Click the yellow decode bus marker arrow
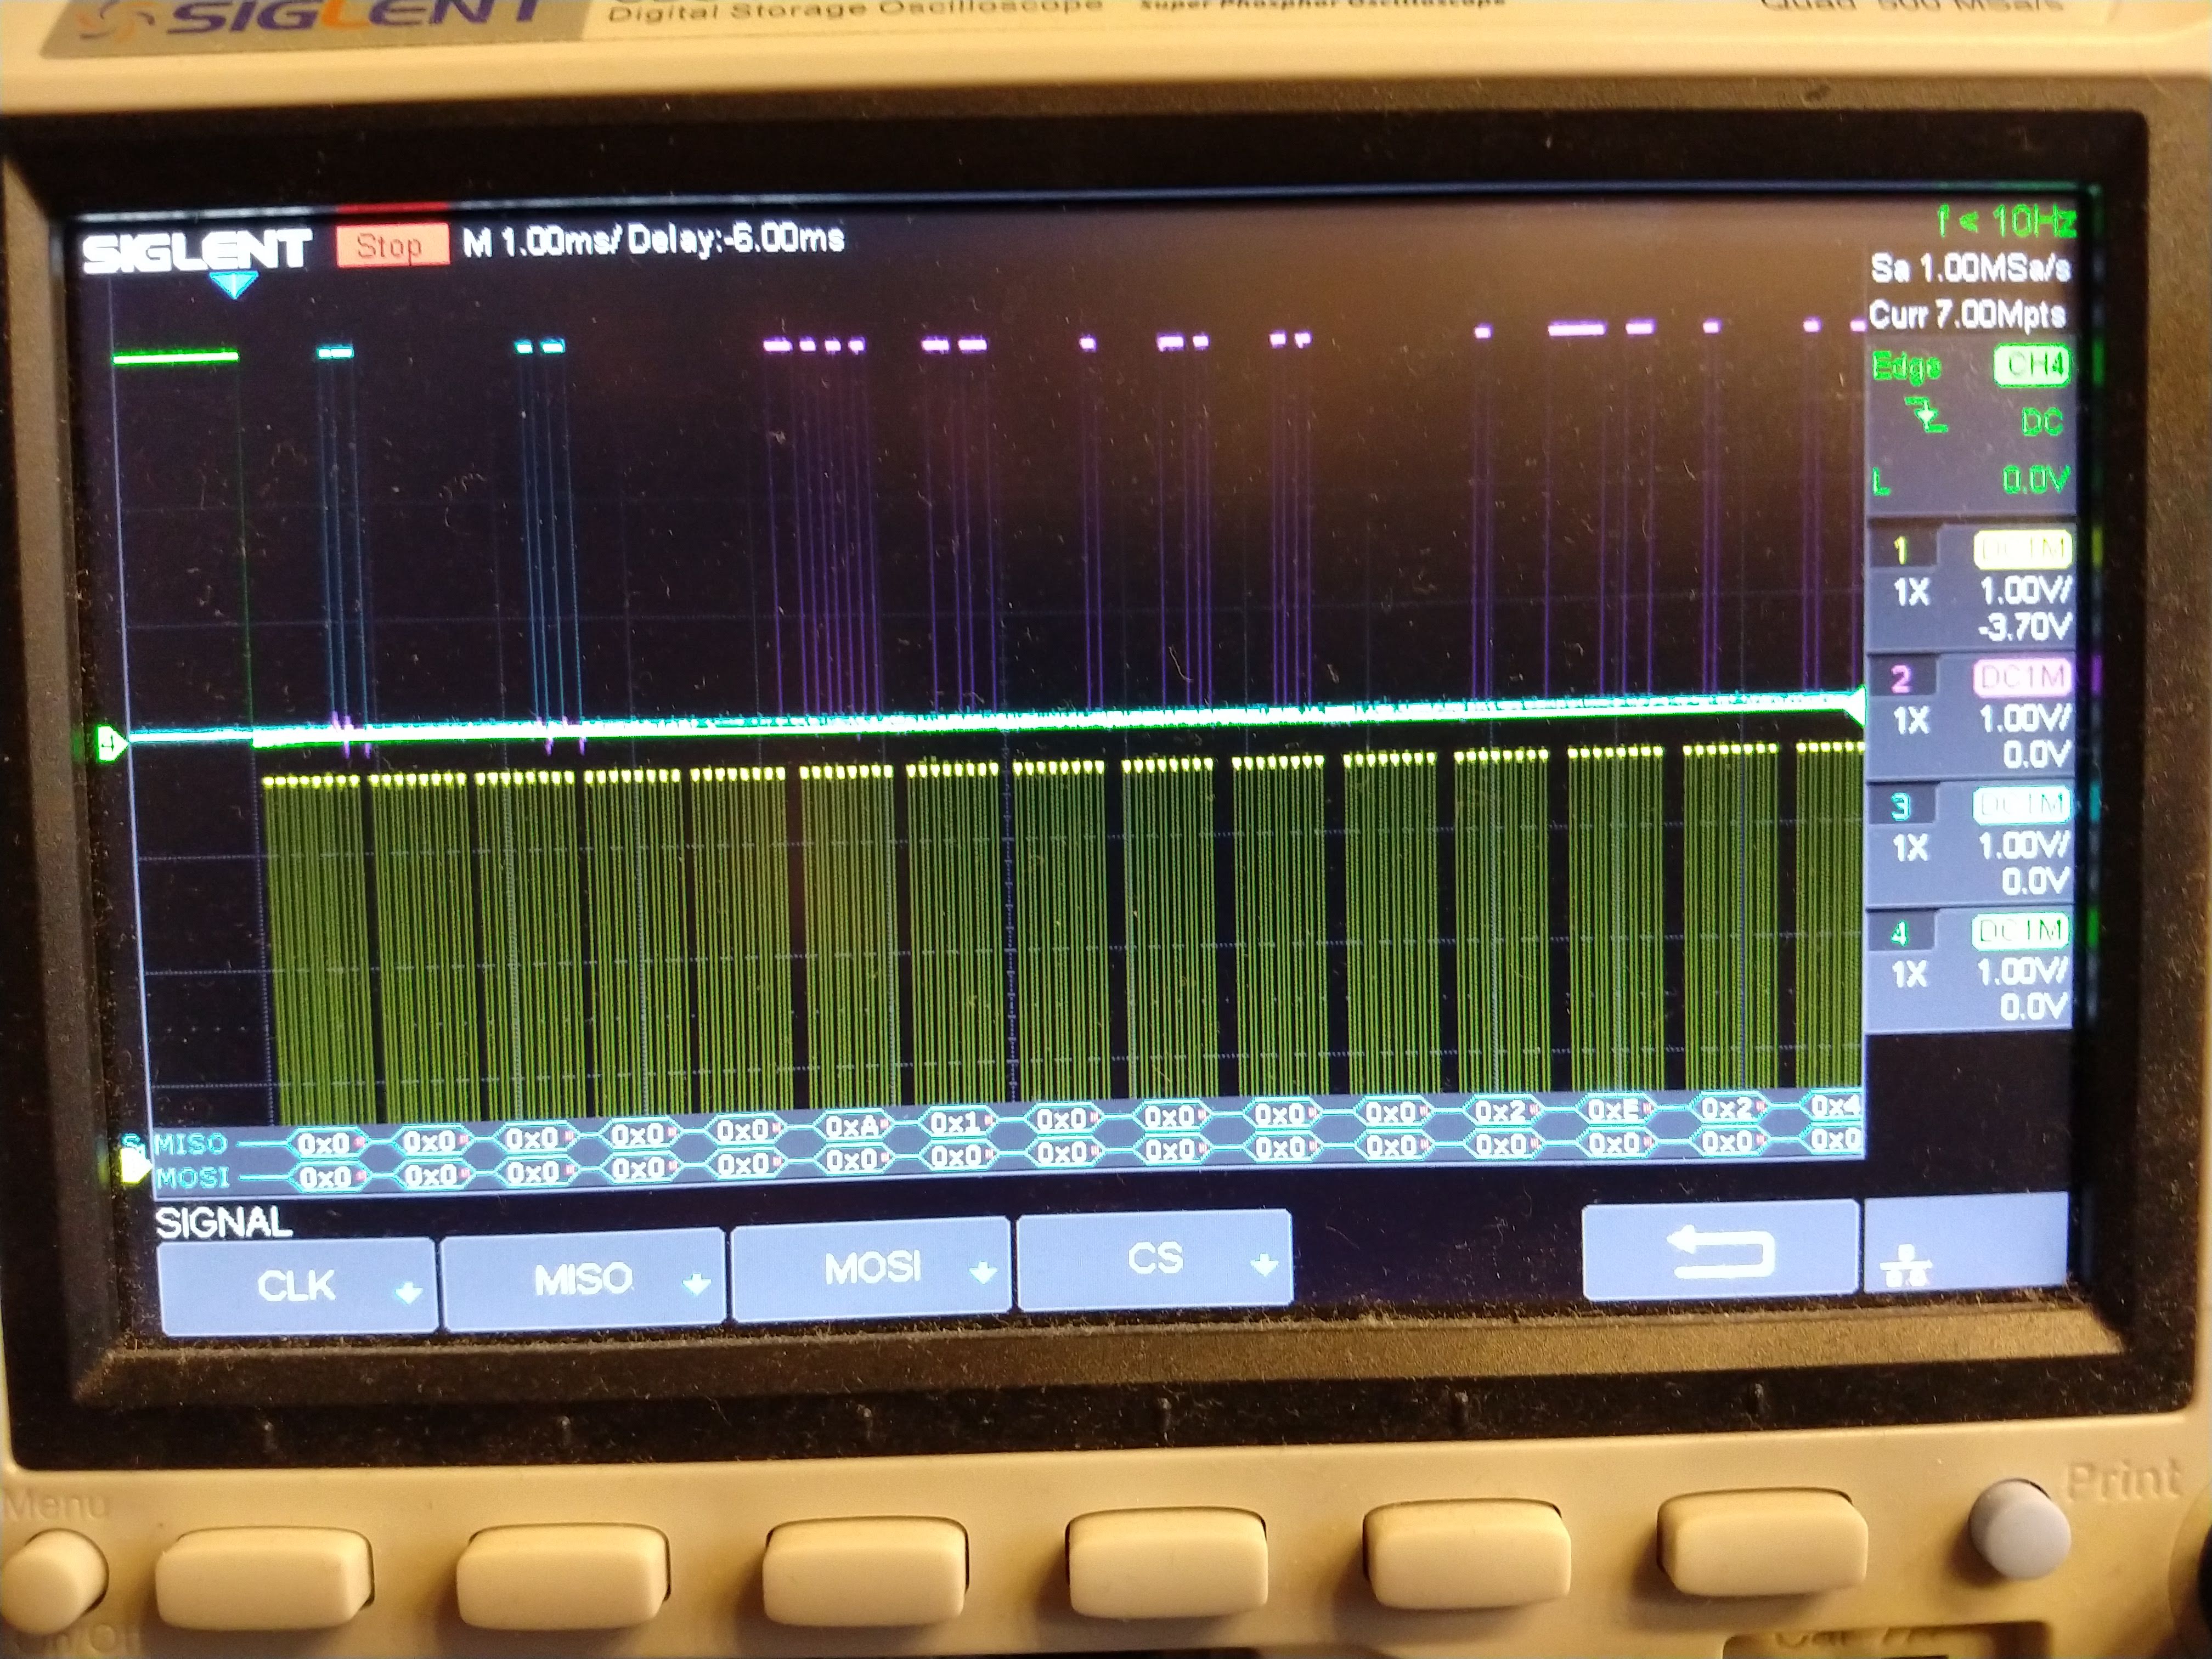Image resolution: width=2212 pixels, height=1659 pixels. (x=134, y=1166)
